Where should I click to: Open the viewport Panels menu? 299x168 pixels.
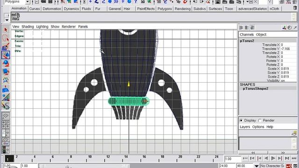coord(83,27)
